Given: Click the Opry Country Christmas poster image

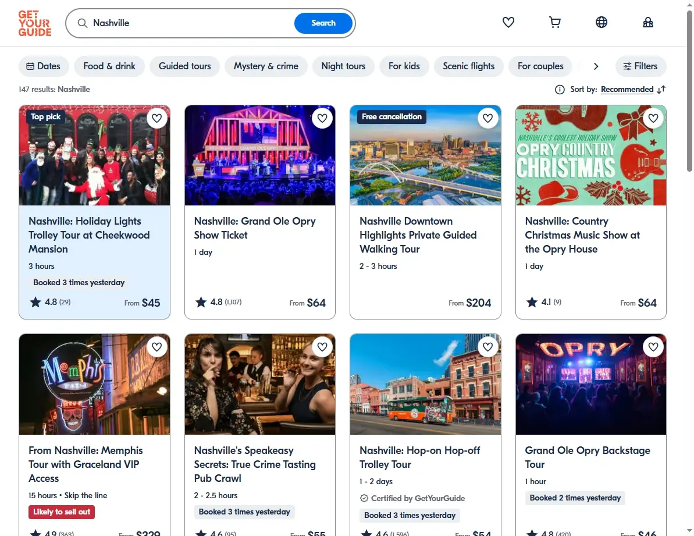Looking at the screenshot, I should click(591, 155).
